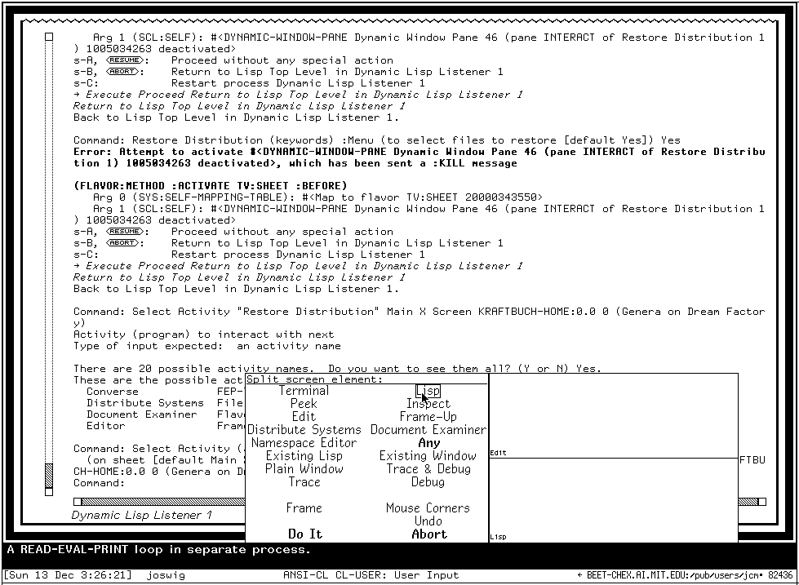The width and height of the screenshot is (799, 585).
Task: Cancel the split screen menu with Abort
Action: [429, 534]
